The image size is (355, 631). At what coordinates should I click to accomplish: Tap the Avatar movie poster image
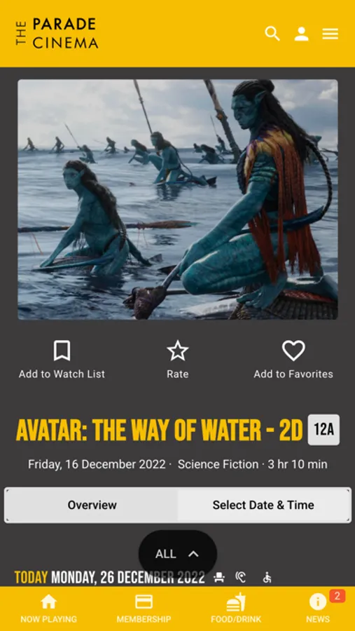coord(178,199)
